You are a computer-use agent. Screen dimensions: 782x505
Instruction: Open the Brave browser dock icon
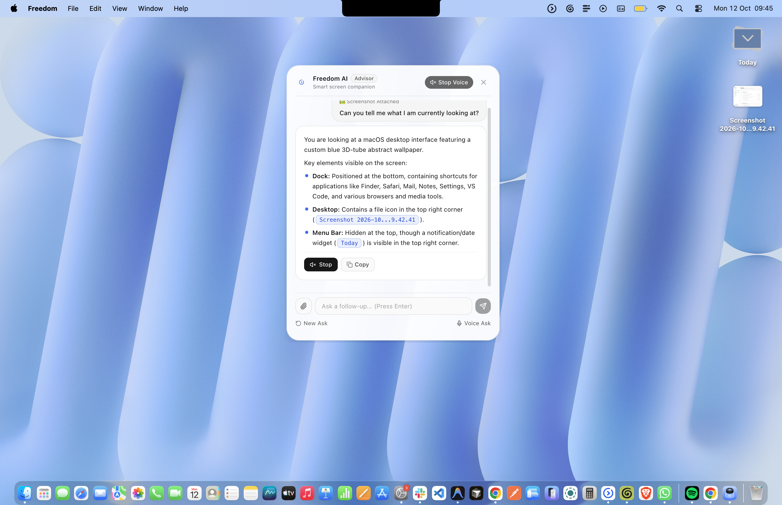click(646, 493)
